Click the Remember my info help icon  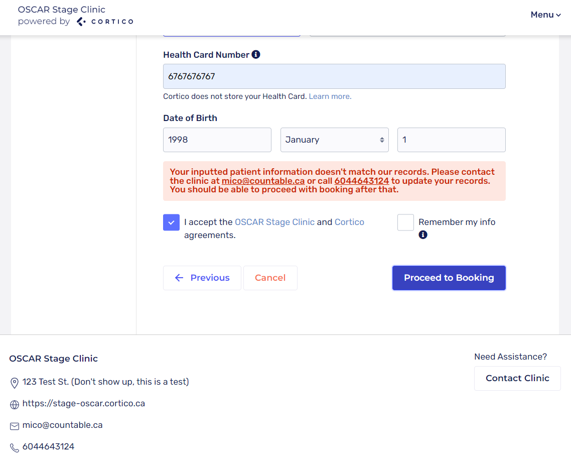point(423,235)
